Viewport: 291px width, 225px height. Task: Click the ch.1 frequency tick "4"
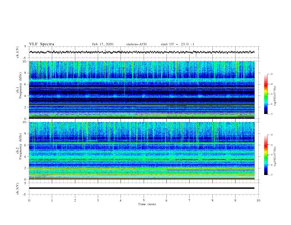click(x=26, y=96)
